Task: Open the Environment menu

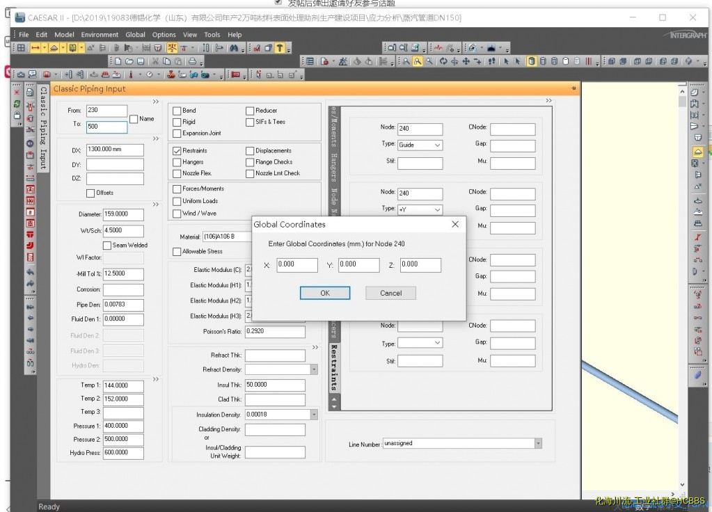Action: (100, 35)
